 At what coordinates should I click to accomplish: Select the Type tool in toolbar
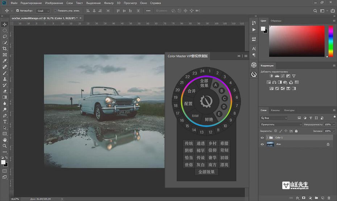tap(5, 122)
